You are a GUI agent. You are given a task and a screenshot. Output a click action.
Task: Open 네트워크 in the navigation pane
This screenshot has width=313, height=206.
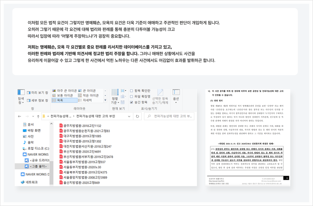point(29,182)
